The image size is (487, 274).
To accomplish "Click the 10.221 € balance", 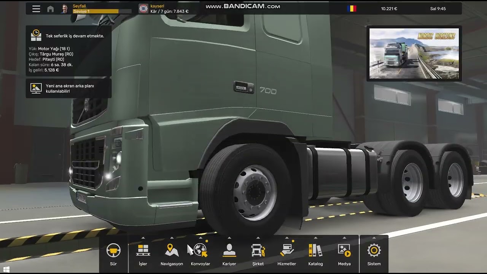I will point(389,8).
